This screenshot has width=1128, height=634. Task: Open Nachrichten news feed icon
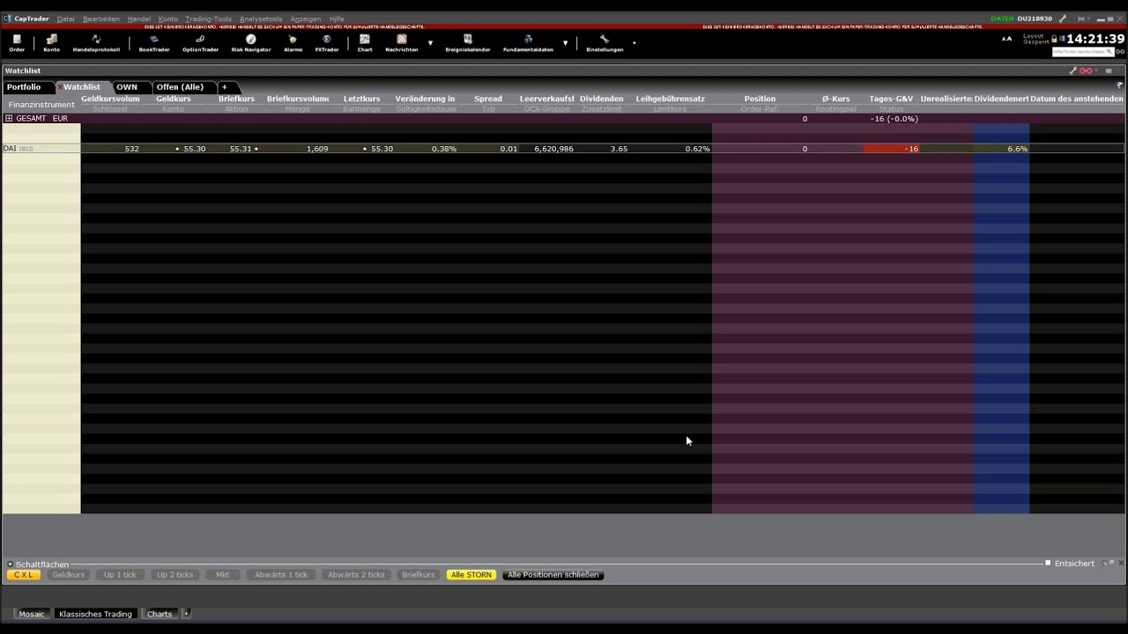402,43
